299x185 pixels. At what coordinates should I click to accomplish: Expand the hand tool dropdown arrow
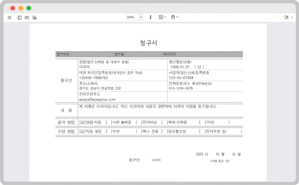point(177,17)
